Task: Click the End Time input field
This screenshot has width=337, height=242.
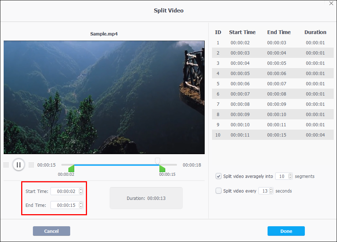Action: pos(67,205)
